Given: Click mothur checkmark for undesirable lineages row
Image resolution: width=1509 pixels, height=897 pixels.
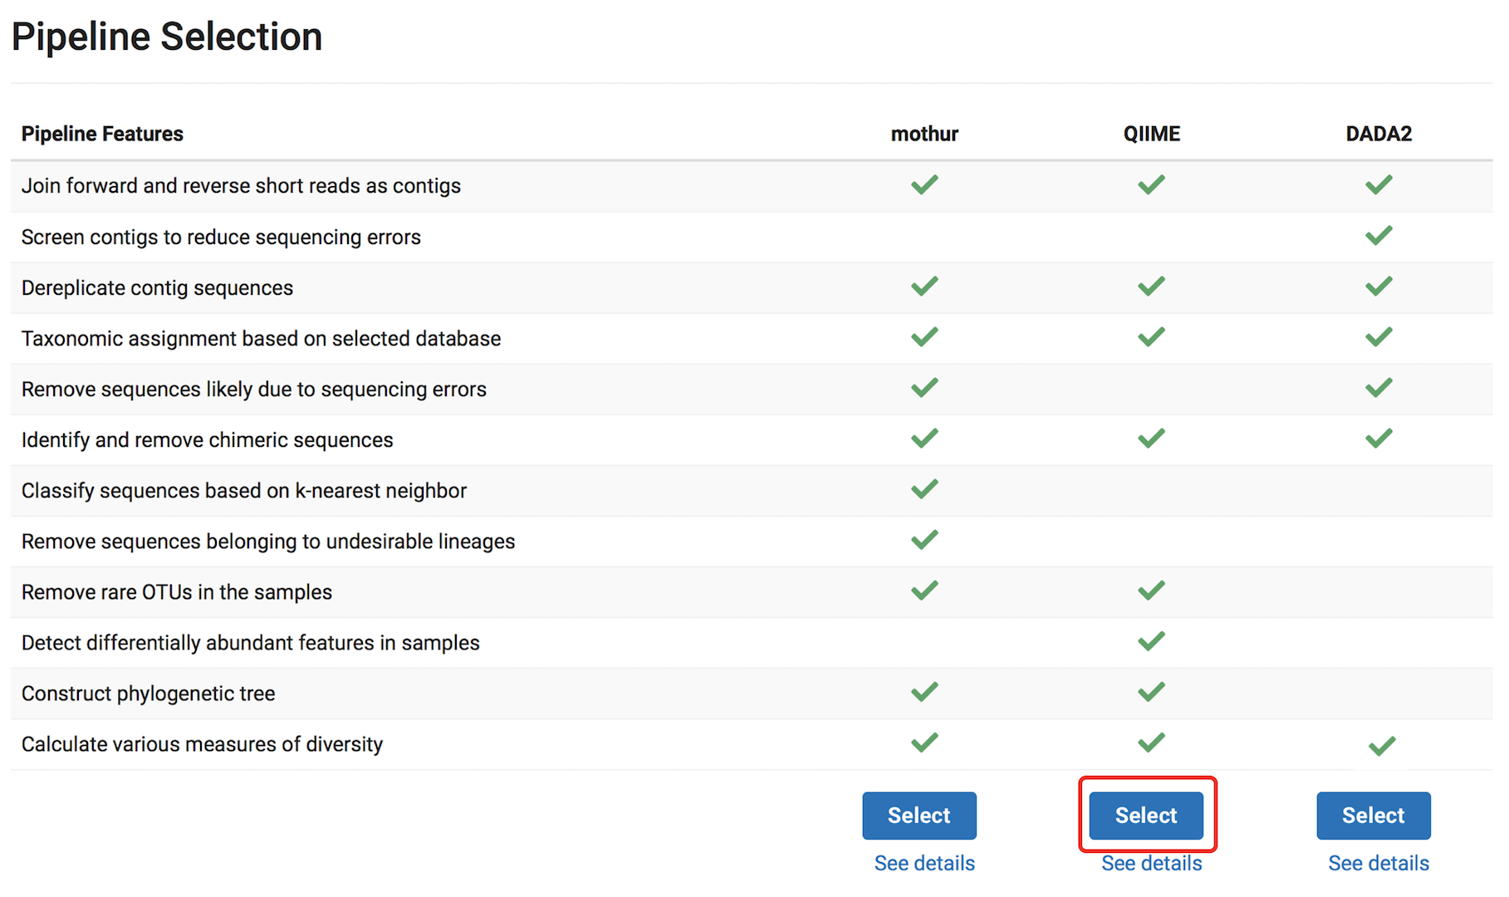Looking at the screenshot, I should 924,539.
